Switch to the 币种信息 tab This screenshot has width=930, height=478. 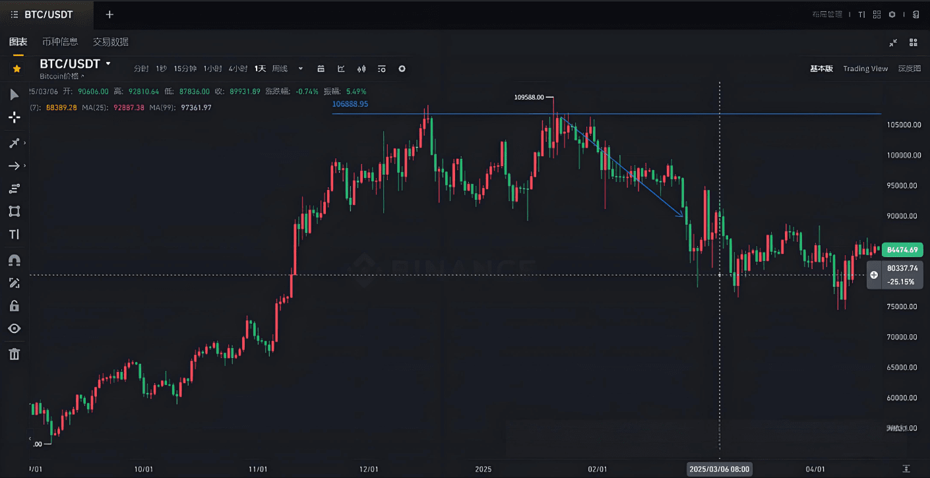(60, 42)
